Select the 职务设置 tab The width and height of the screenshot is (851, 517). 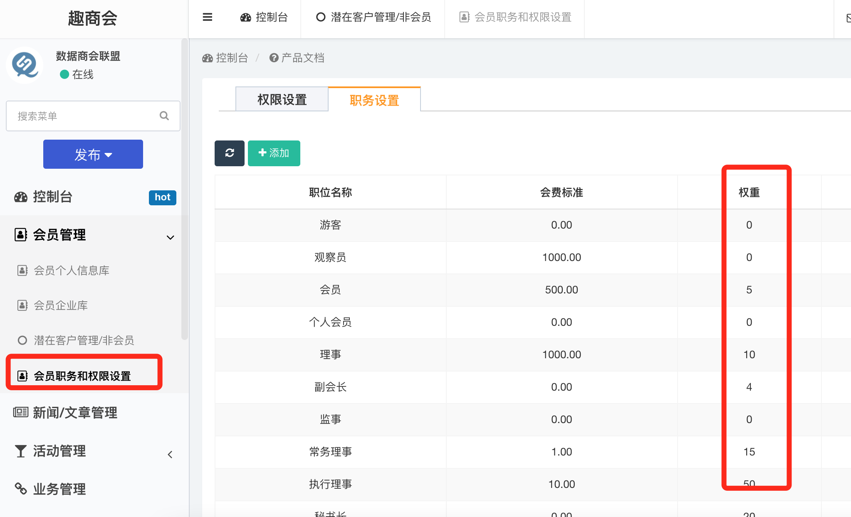(x=374, y=100)
